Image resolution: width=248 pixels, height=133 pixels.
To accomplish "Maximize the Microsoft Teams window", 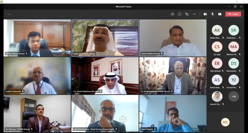I will click(x=235, y=6).
